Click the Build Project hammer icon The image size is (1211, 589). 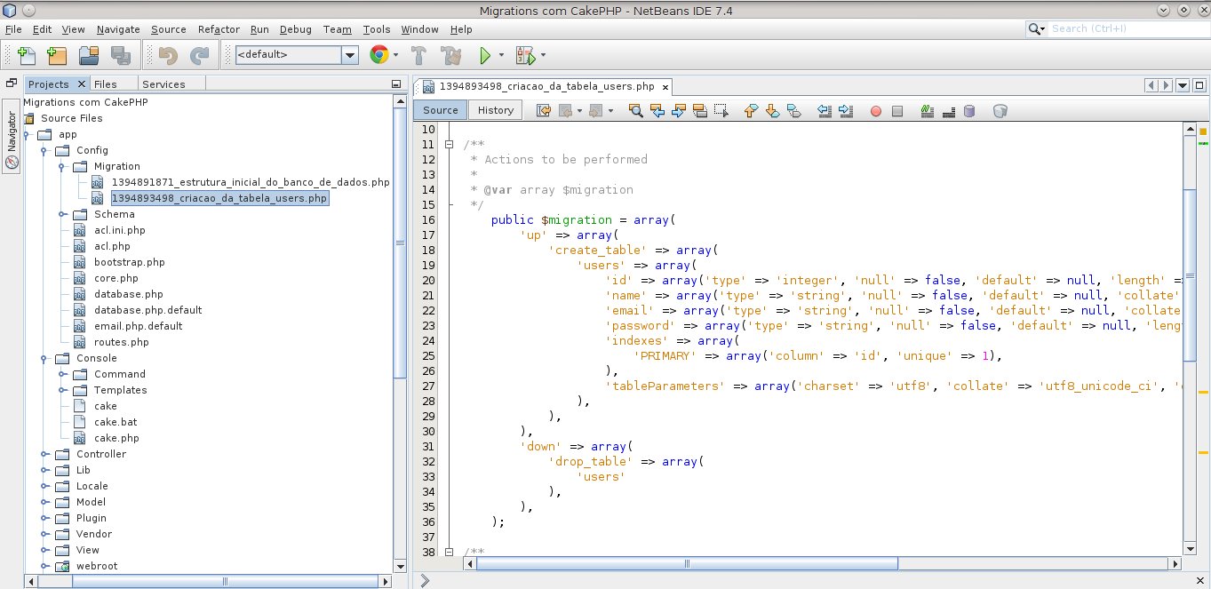419,55
